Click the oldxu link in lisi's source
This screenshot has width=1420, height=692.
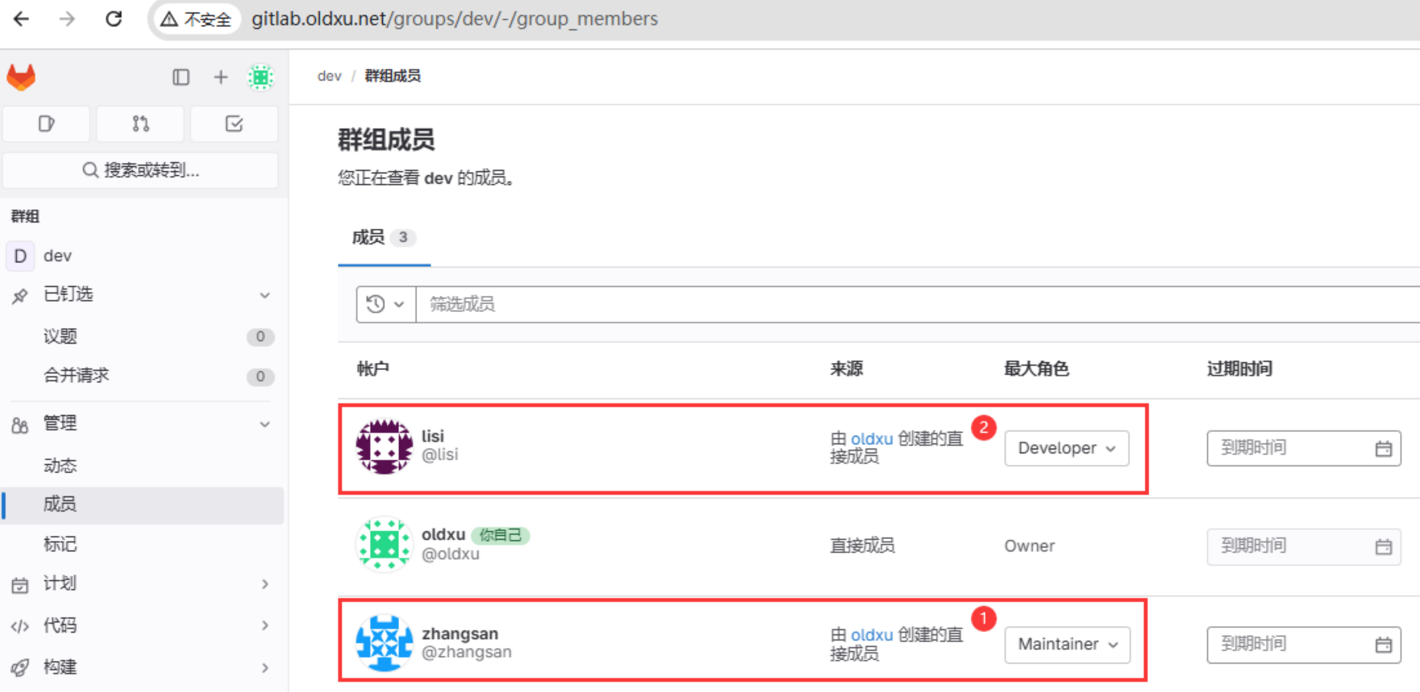(871, 439)
